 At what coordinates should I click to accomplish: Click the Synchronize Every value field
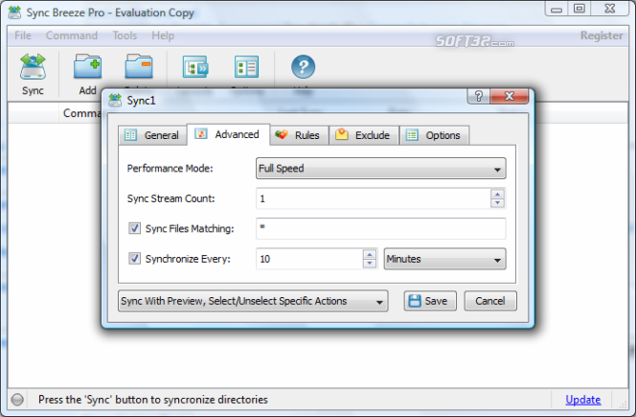(309, 259)
